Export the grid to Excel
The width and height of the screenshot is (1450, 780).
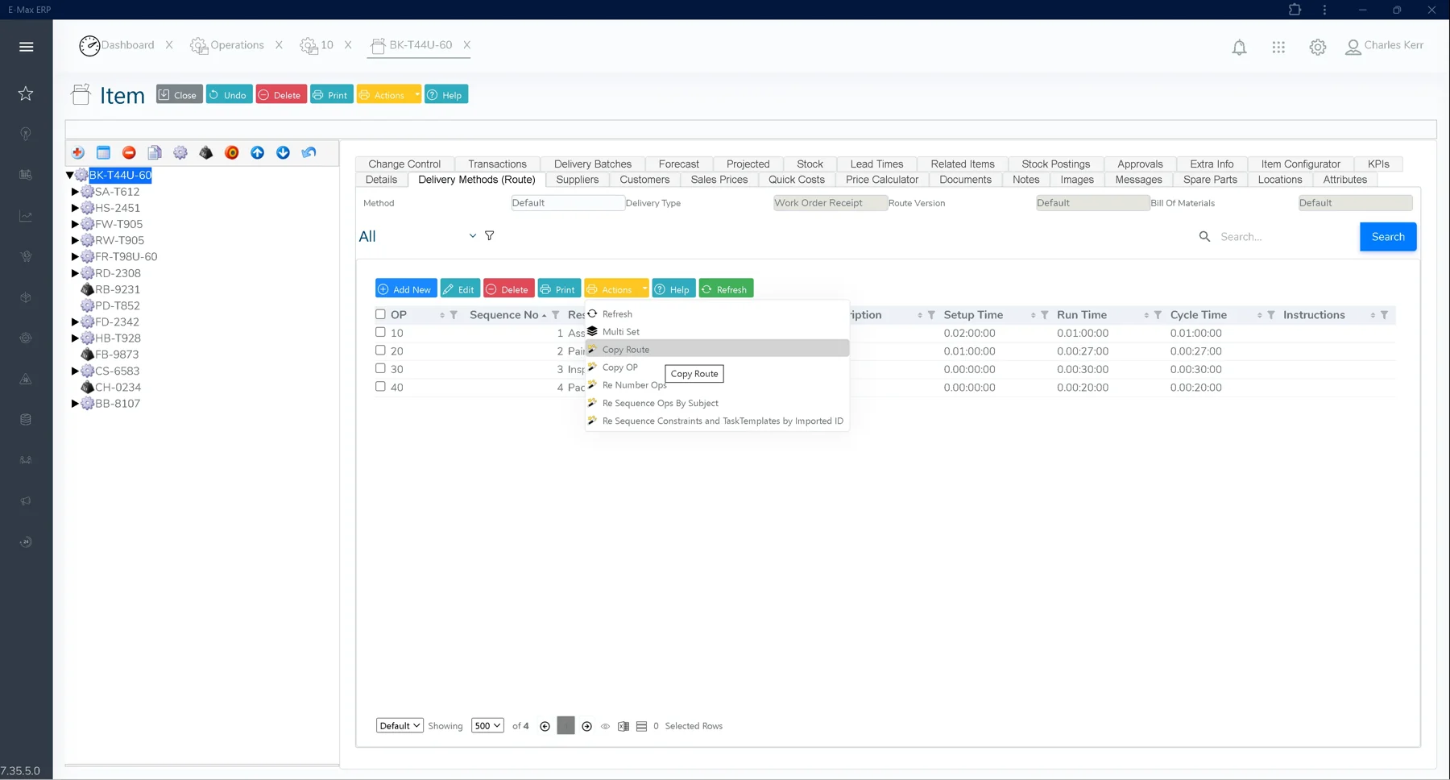tap(623, 726)
